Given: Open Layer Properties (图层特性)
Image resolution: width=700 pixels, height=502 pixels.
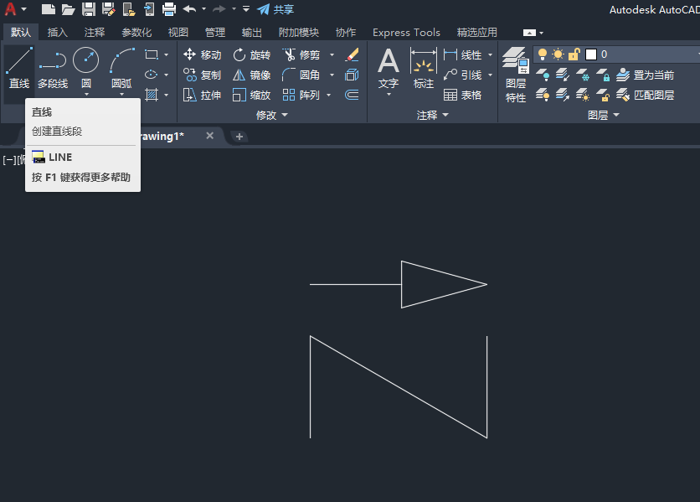Looking at the screenshot, I should click(516, 75).
